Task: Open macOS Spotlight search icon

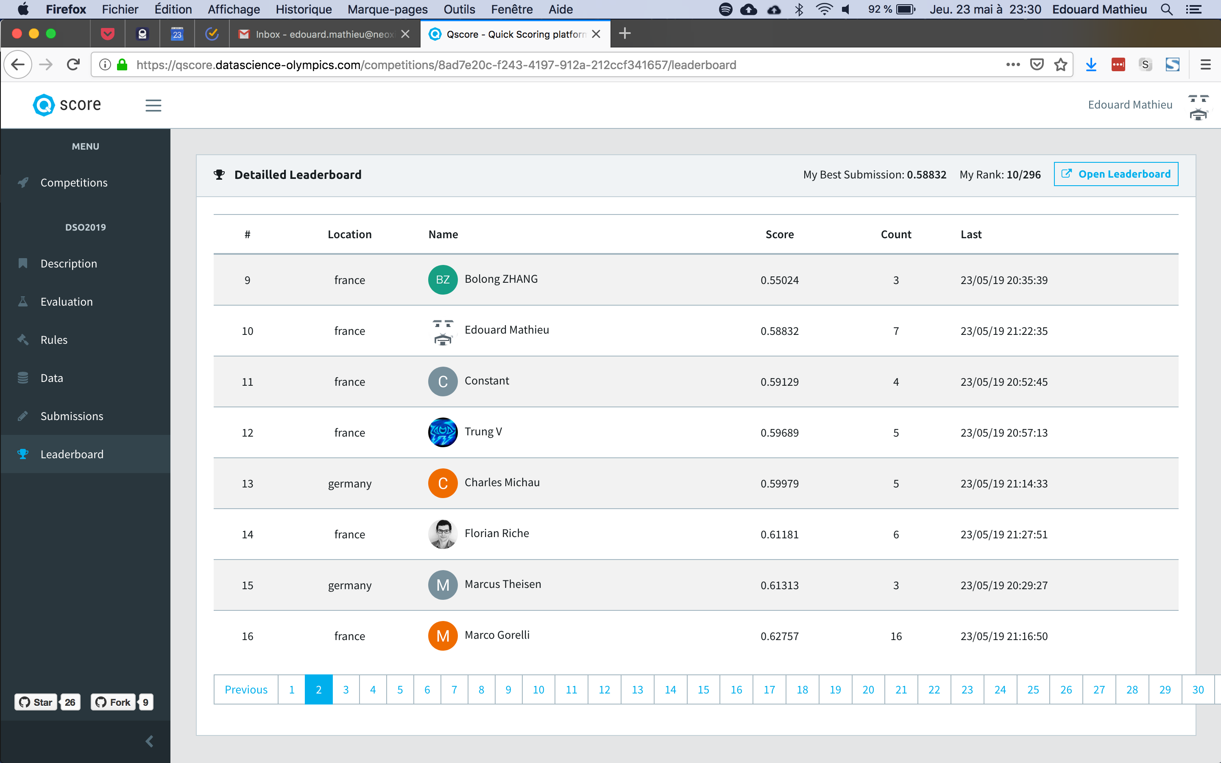Action: [x=1166, y=10]
